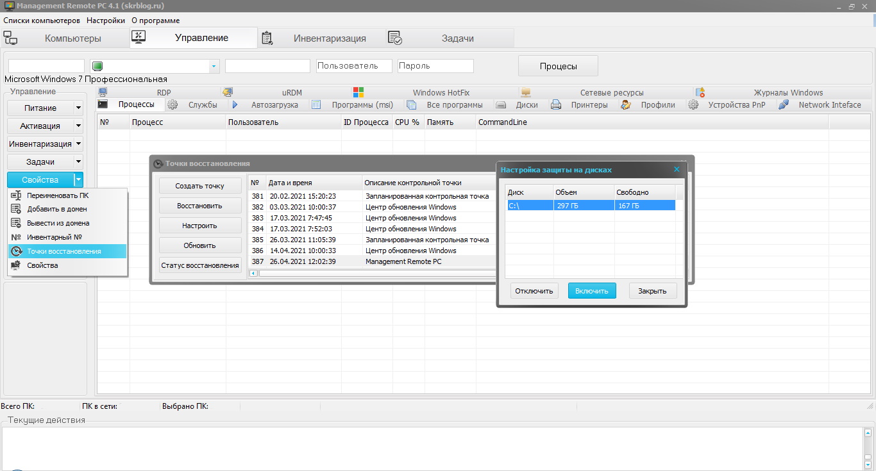The width and height of the screenshot is (876, 471).
Task: Click the ID Процесса column header
Action: [367, 122]
